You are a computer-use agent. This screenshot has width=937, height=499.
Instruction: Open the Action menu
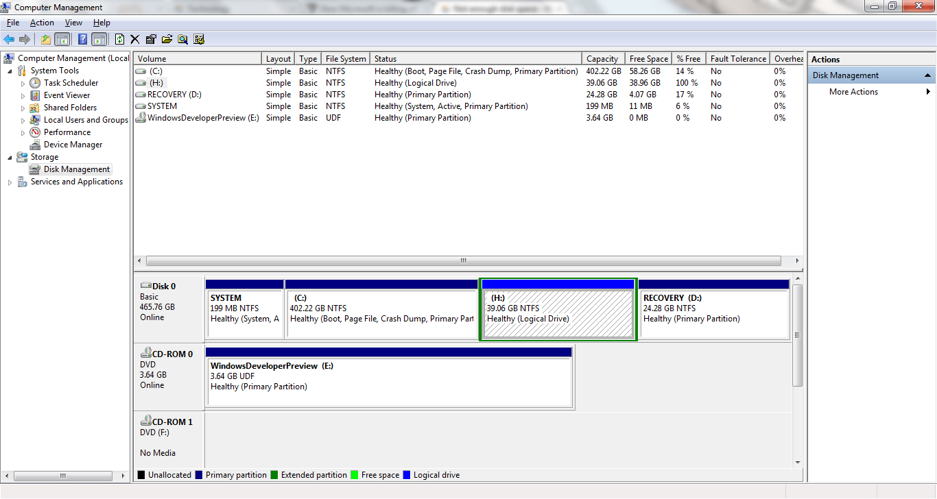click(42, 23)
